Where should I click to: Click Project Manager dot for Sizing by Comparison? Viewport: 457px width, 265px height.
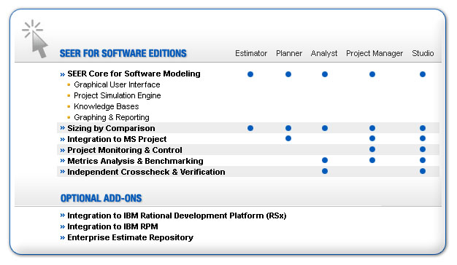click(x=372, y=128)
